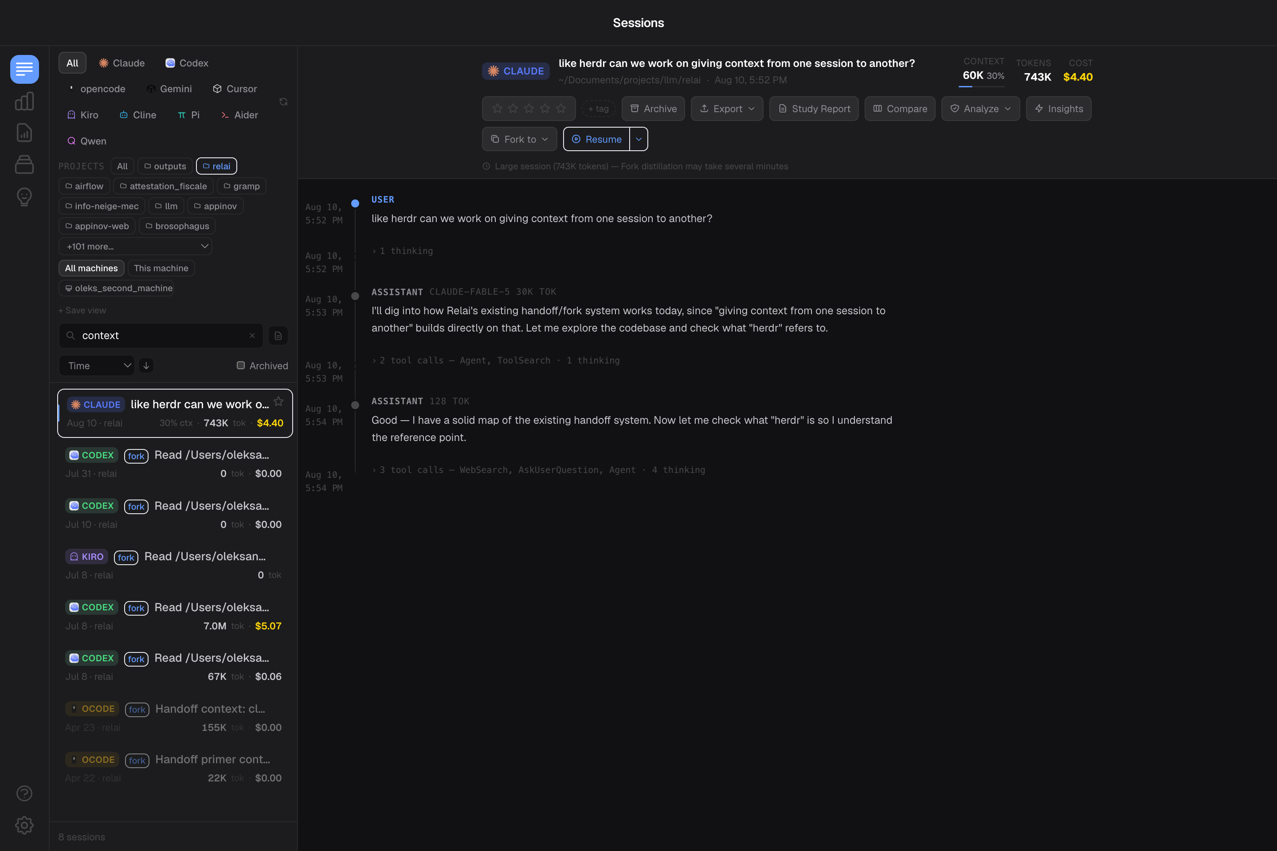Filter by Codex agent
Screen dimensions: 1277x851
187,63
